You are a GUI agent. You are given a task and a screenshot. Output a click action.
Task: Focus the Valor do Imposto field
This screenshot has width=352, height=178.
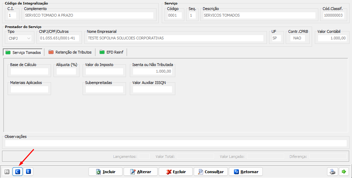point(104,72)
